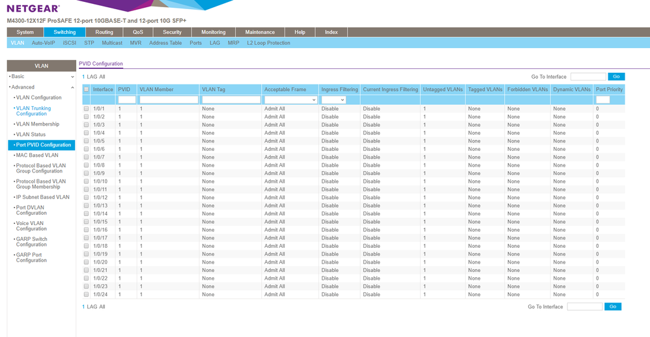Click the bottom All link below table

102,307
